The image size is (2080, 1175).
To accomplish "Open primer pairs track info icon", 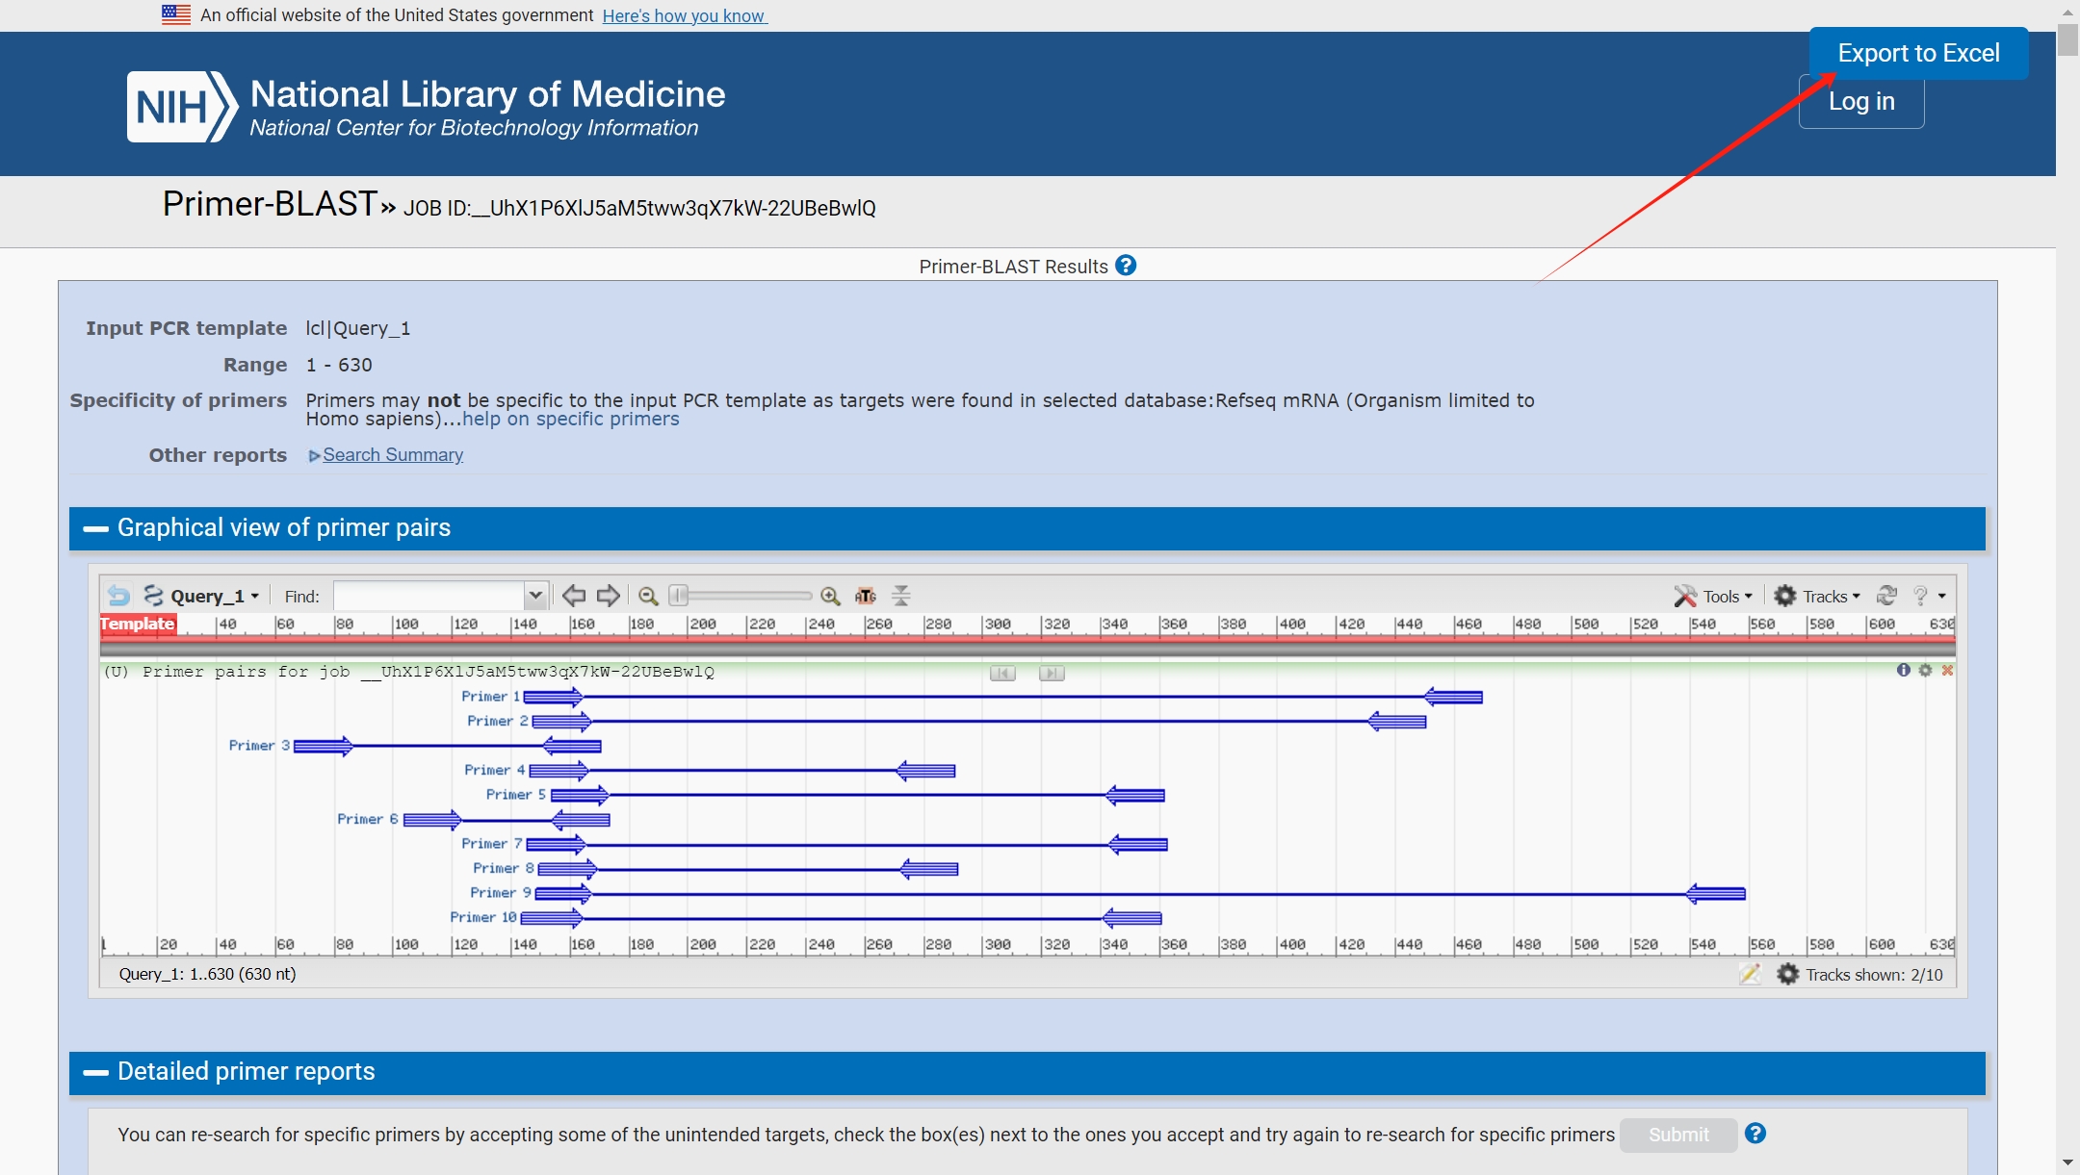I will click(x=1903, y=670).
